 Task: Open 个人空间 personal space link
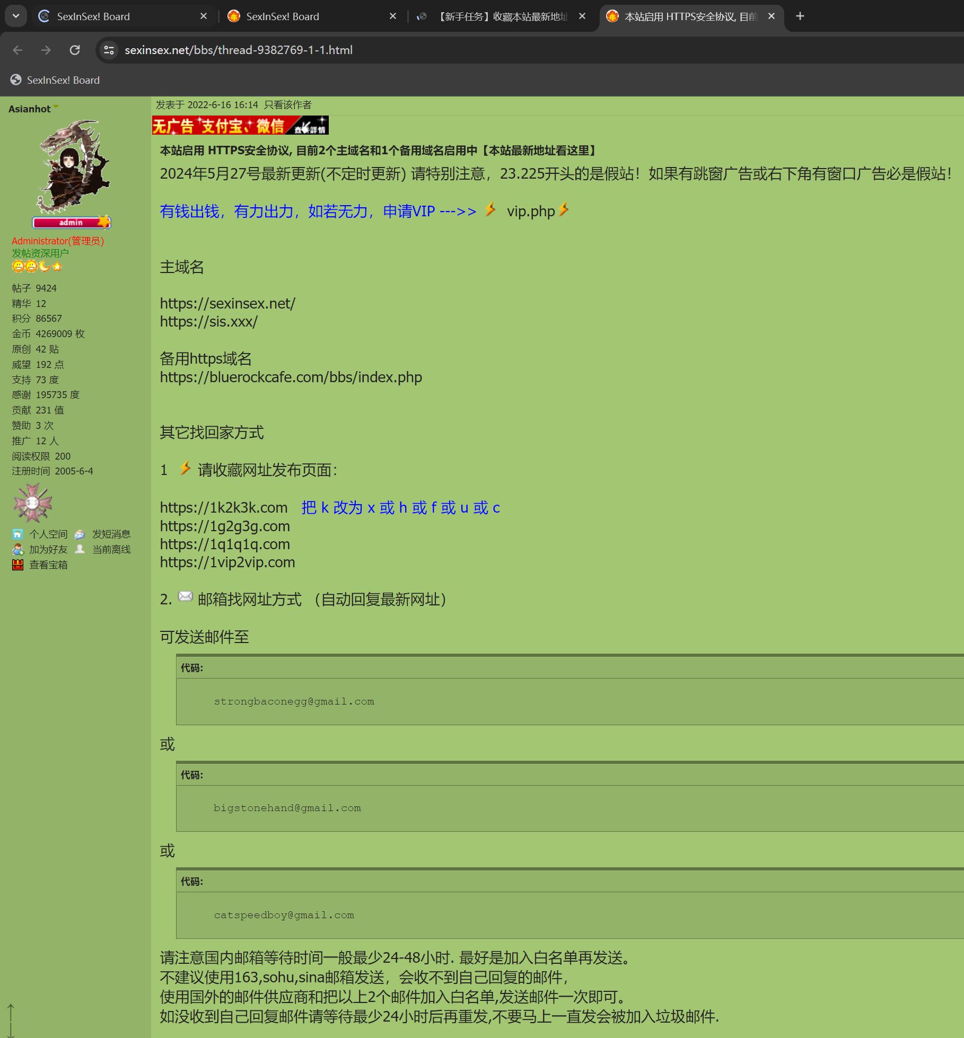pos(48,534)
